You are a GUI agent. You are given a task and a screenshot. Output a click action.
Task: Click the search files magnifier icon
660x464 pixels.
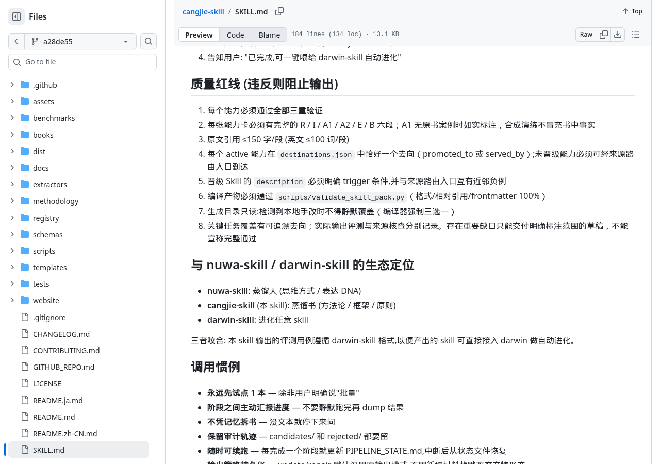[x=148, y=41]
